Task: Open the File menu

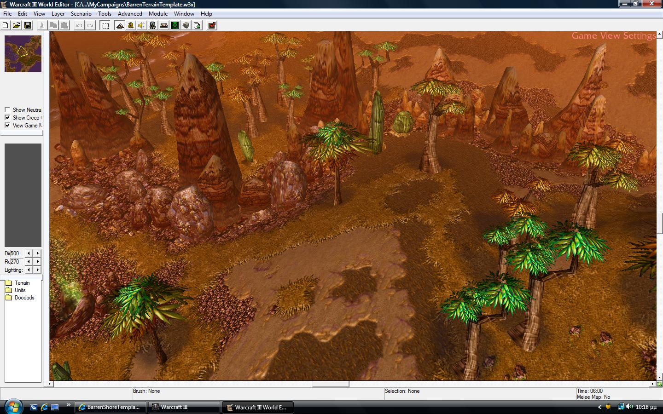Action: (7, 14)
